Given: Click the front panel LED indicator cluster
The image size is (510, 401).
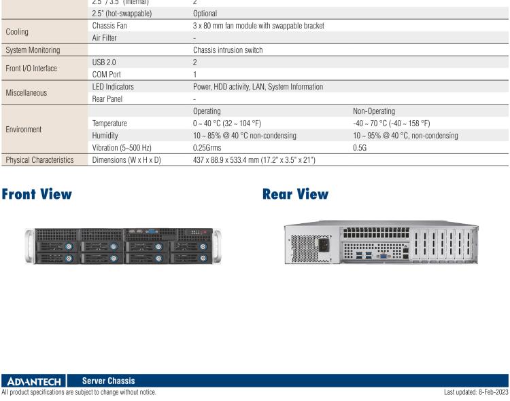Looking at the screenshot, I should coord(196,233).
